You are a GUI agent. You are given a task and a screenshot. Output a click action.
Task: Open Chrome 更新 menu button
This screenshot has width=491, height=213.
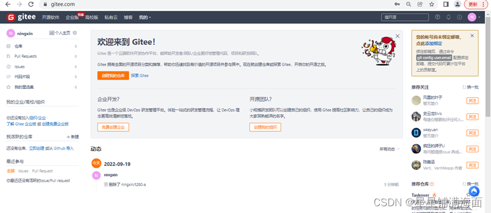[476, 5]
